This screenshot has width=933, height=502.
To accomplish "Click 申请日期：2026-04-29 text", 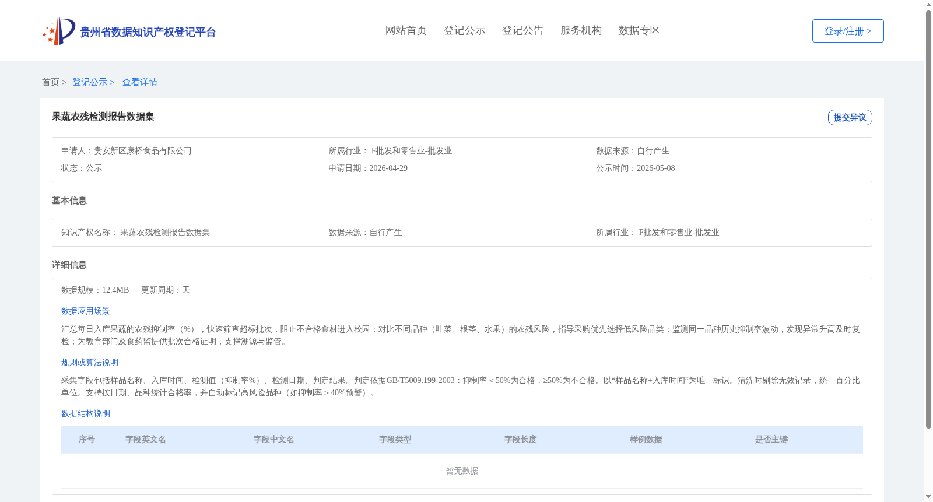I will 368,168.
